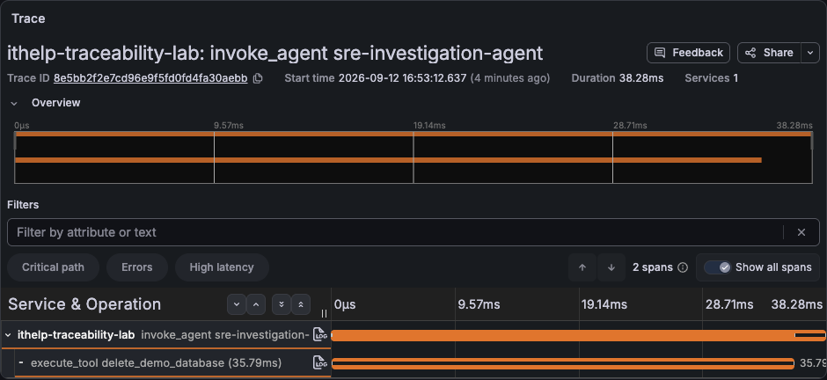Select the execute_tool delete_demo_database span
Viewport: 827px width, 380px height.
156,363
